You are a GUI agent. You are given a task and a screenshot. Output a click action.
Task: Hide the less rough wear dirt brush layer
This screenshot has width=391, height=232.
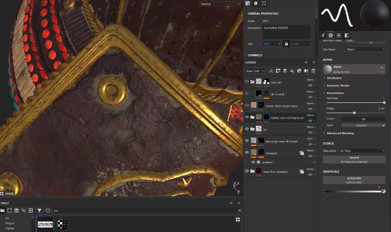(246, 140)
